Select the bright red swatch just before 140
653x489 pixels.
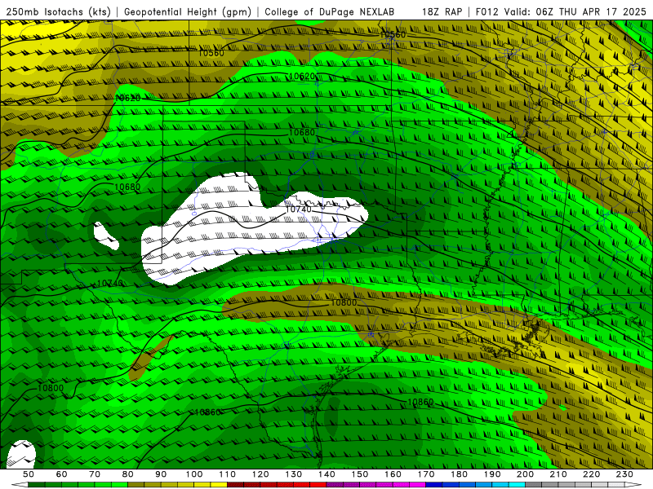318,485
